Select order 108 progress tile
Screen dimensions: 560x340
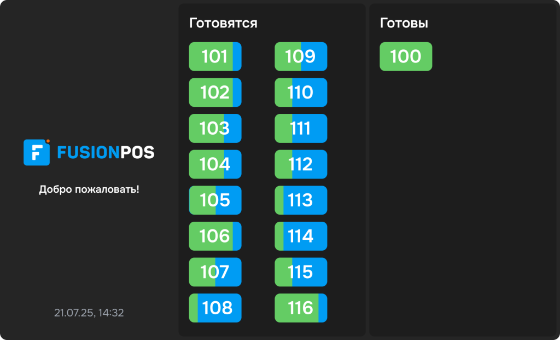tap(215, 308)
